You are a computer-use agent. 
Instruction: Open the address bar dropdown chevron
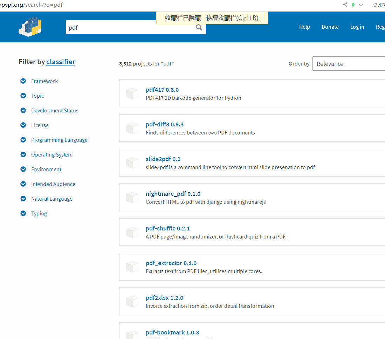tap(361, 5)
